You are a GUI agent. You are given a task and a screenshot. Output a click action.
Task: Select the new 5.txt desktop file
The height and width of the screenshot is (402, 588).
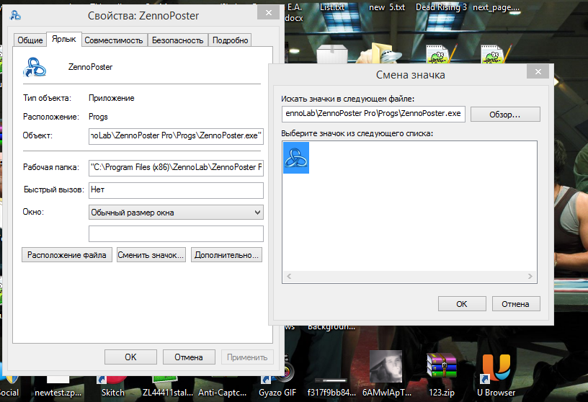coord(387,7)
